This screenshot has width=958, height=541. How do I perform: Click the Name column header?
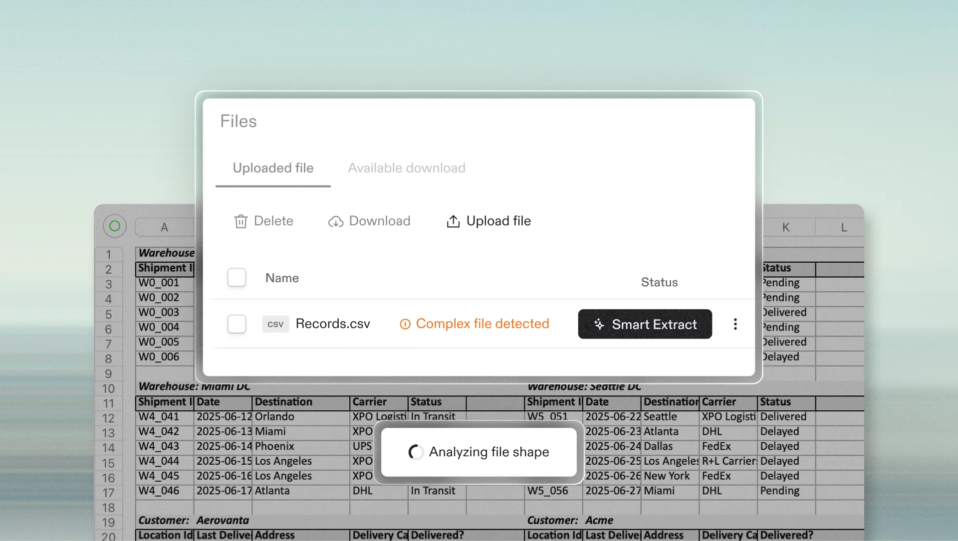coord(282,278)
